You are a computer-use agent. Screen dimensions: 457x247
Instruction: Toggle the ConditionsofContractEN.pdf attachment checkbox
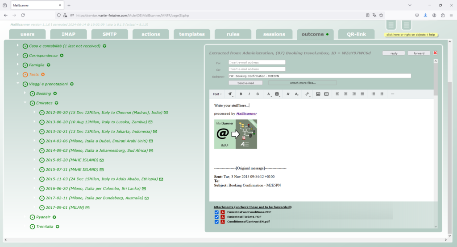pos(216,222)
